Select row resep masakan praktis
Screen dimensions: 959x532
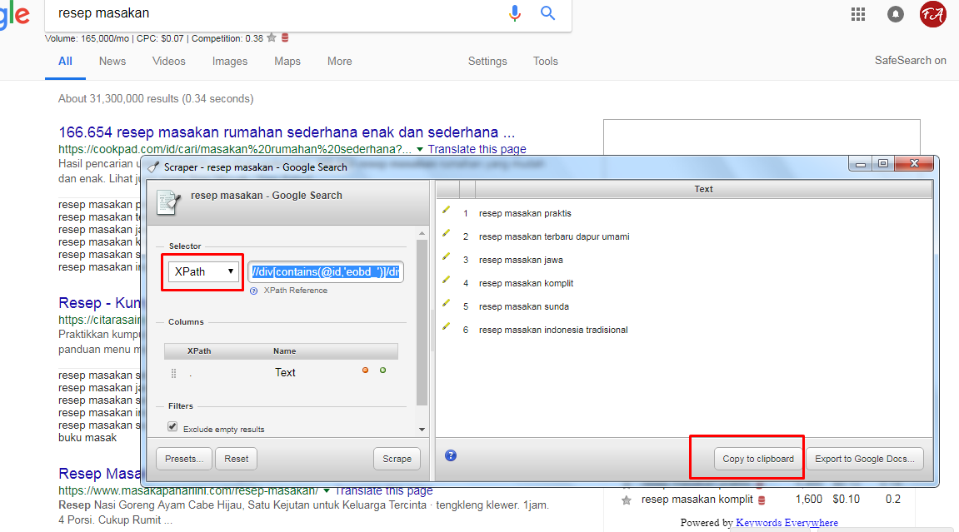tap(684, 213)
